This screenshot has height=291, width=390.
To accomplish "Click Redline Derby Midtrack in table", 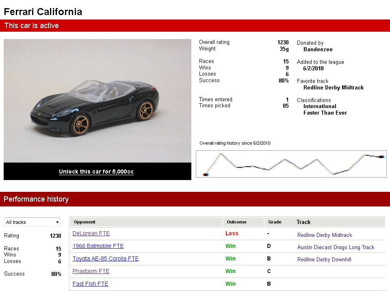I will pyautogui.click(x=325, y=235).
